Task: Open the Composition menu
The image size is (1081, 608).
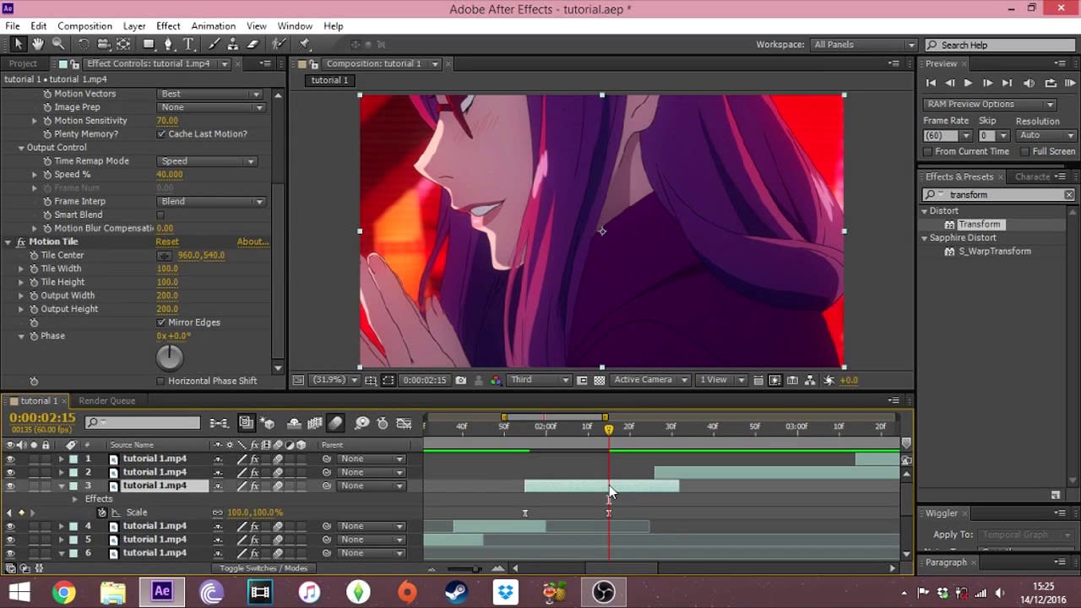Action: click(84, 25)
